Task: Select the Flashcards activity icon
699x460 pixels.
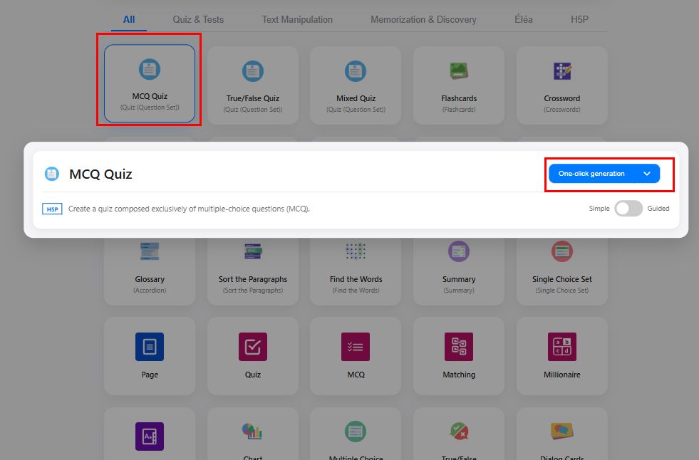Action: (x=458, y=71)
